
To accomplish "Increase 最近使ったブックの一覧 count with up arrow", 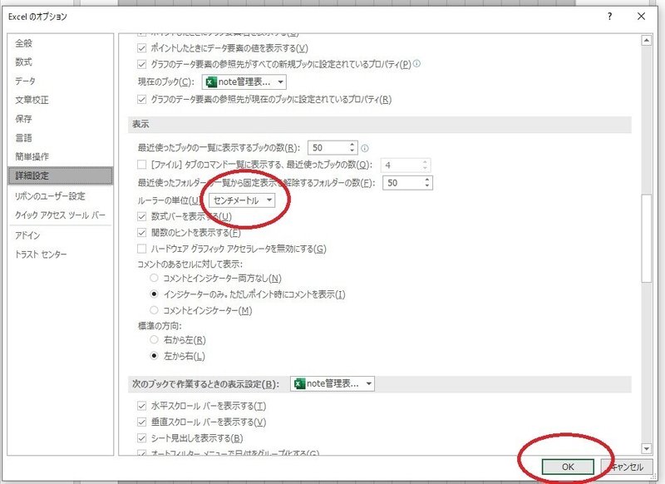I will (x=352, y=144).
